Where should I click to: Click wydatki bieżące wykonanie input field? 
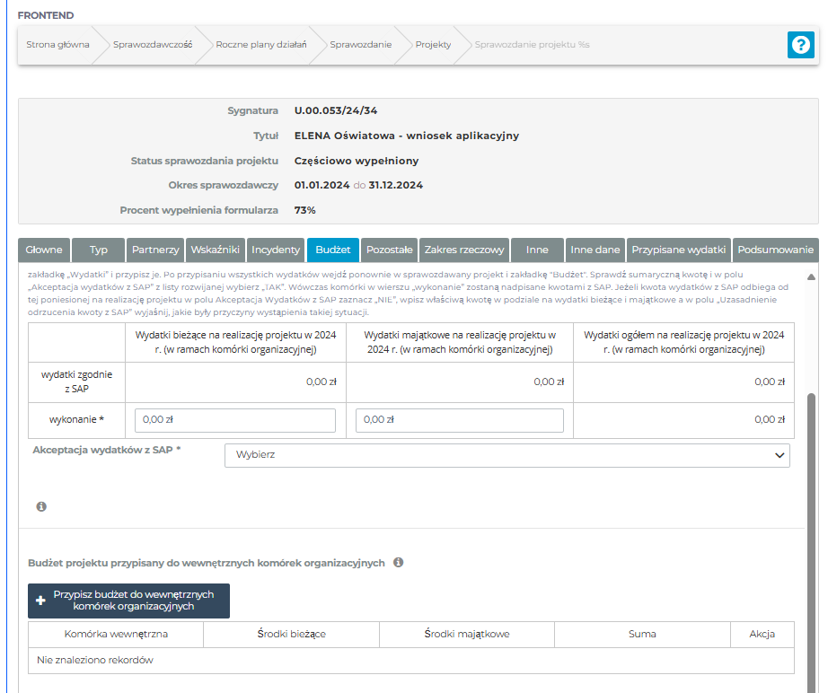pos(234,419)
